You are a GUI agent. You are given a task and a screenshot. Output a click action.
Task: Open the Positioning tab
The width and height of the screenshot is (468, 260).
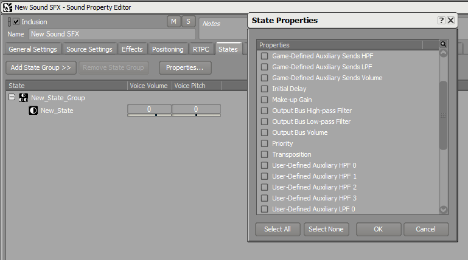[167, 49]
